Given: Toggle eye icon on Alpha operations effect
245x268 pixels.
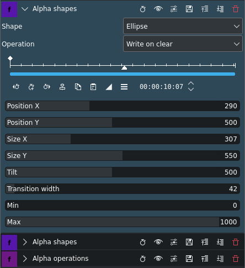Looking at the screenshot, I should tap(158, 259).
